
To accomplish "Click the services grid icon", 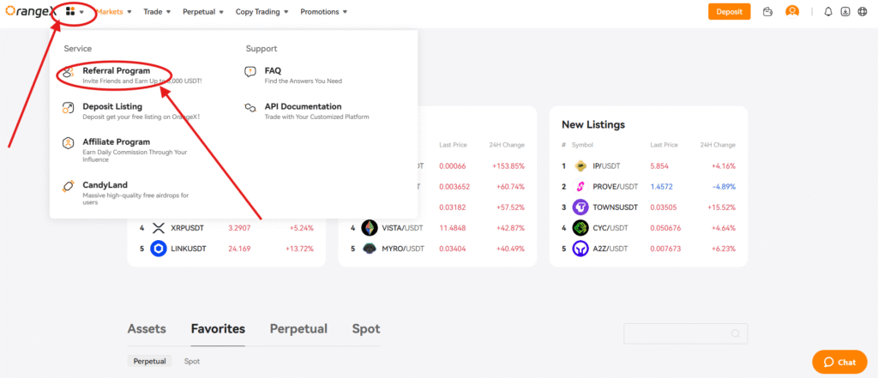I will coord(71,12).
